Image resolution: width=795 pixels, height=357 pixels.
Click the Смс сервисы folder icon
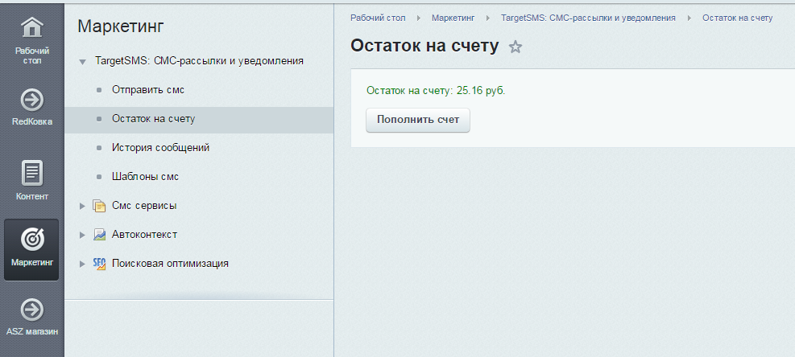100,206
